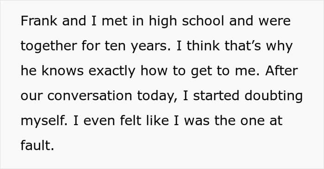Click the word "started"
This screenshot has width=324, height=169.
click(x=216, y=96)
